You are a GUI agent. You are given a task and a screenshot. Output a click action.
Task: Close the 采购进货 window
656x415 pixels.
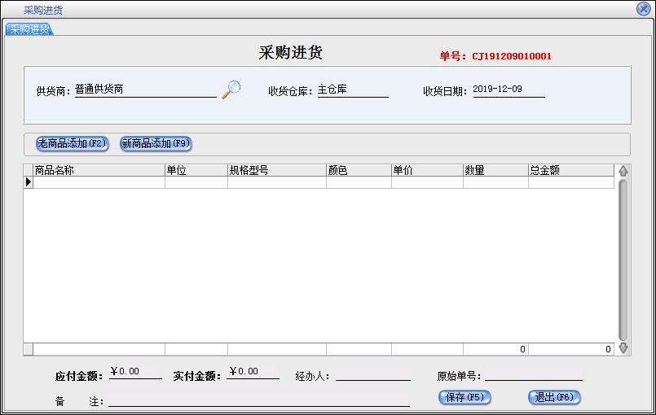click(x=643, y=9)
